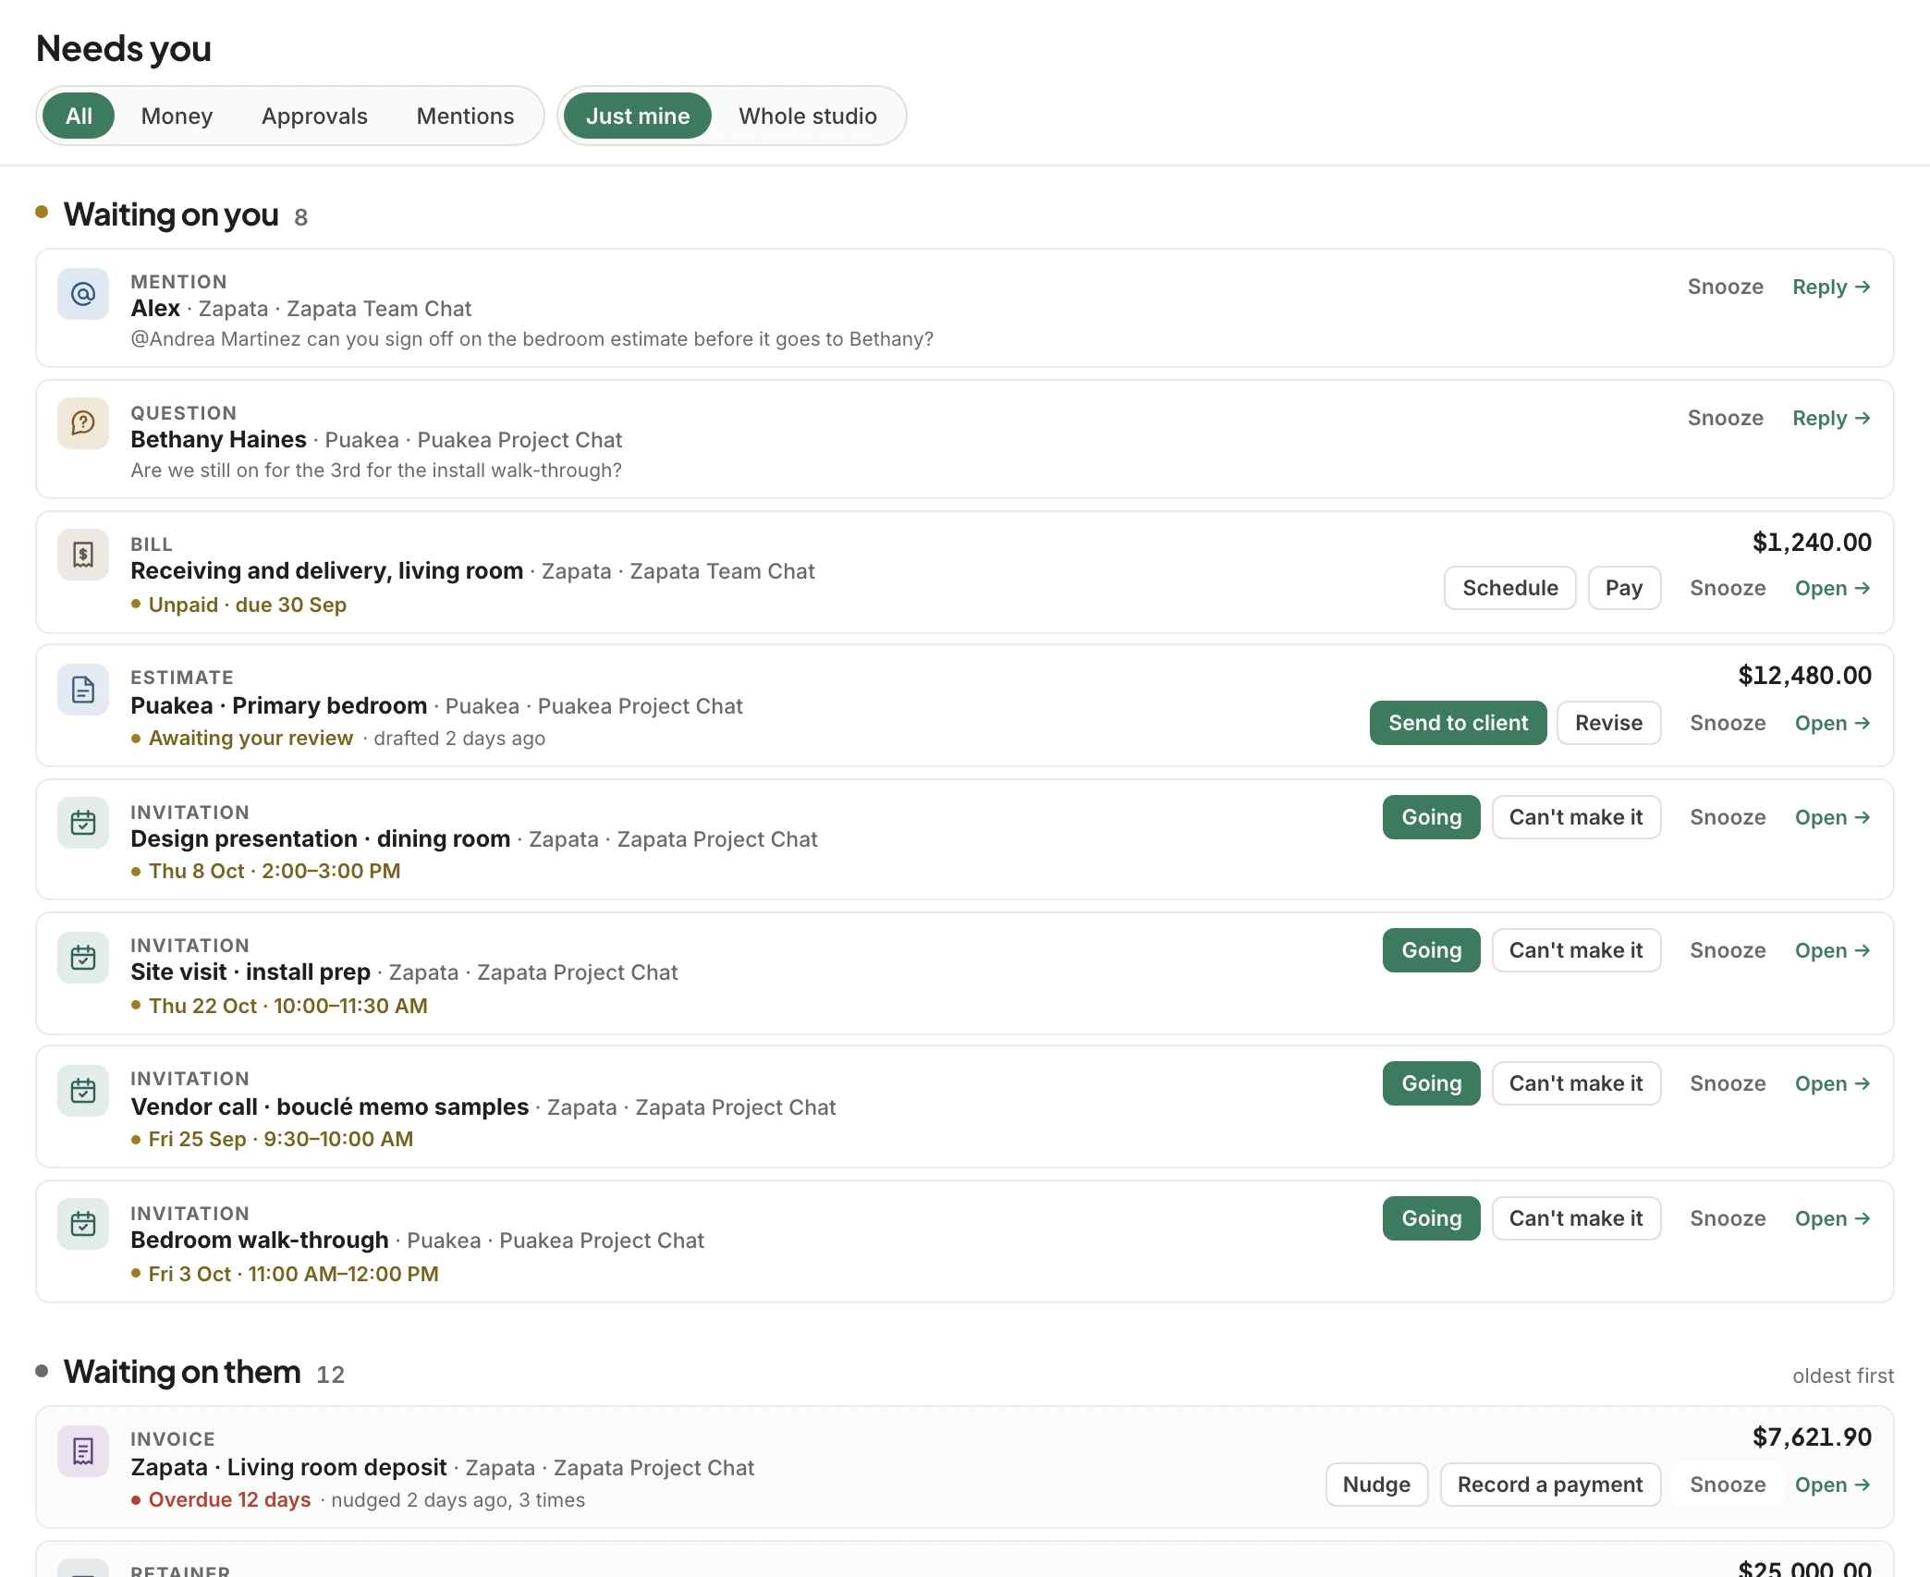Click the invoice icon for Living room deposit
Screen dimensions: 1930x1577
[x=83, y=1451]
